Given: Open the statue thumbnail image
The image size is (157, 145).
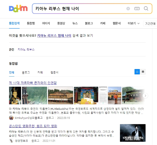Looking at the screenshot, I should (15, 95).
